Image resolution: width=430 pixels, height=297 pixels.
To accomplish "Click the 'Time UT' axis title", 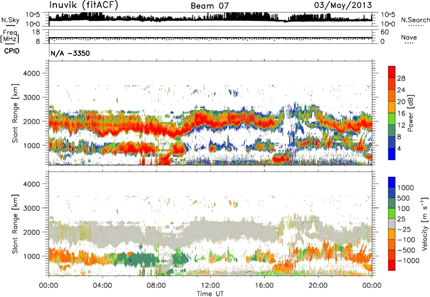I will click(x=210, y=294).
